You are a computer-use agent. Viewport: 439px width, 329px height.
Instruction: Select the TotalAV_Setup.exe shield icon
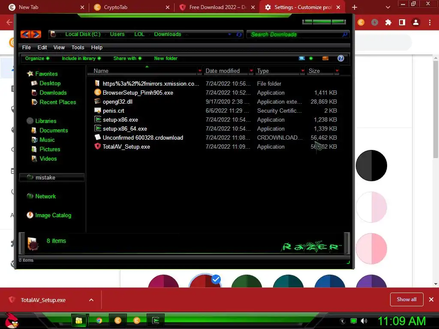click(x=97, y=147)
